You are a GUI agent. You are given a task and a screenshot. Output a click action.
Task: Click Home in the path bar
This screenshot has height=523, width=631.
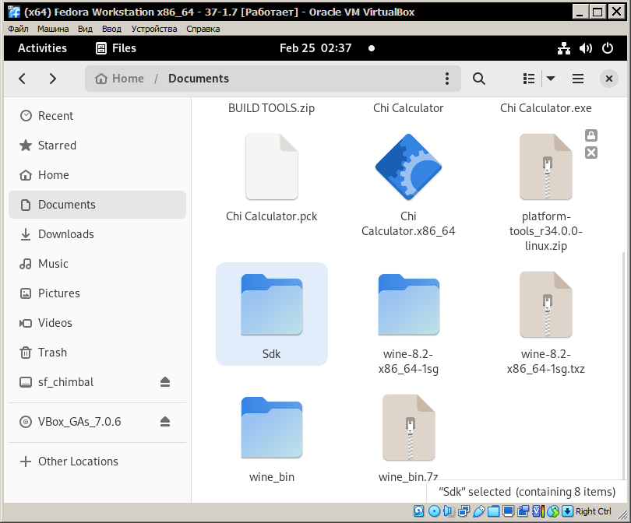click(119, 79)
